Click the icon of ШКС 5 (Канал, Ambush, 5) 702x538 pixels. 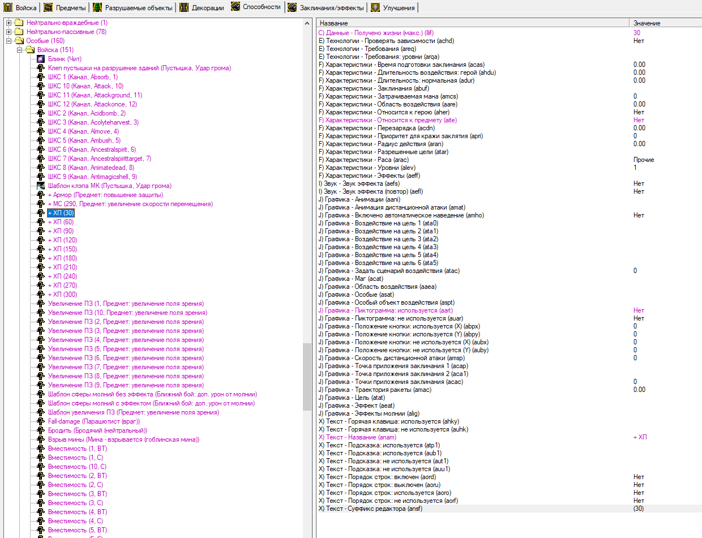pyautogui.click(x=41, y=140)
